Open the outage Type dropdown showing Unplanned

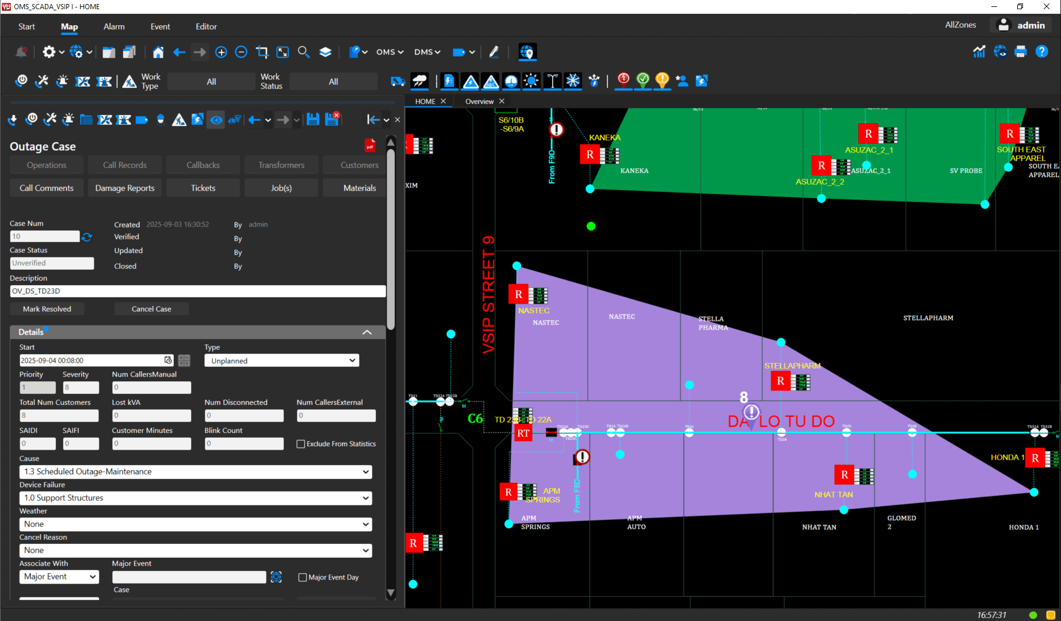pos(282,361)
